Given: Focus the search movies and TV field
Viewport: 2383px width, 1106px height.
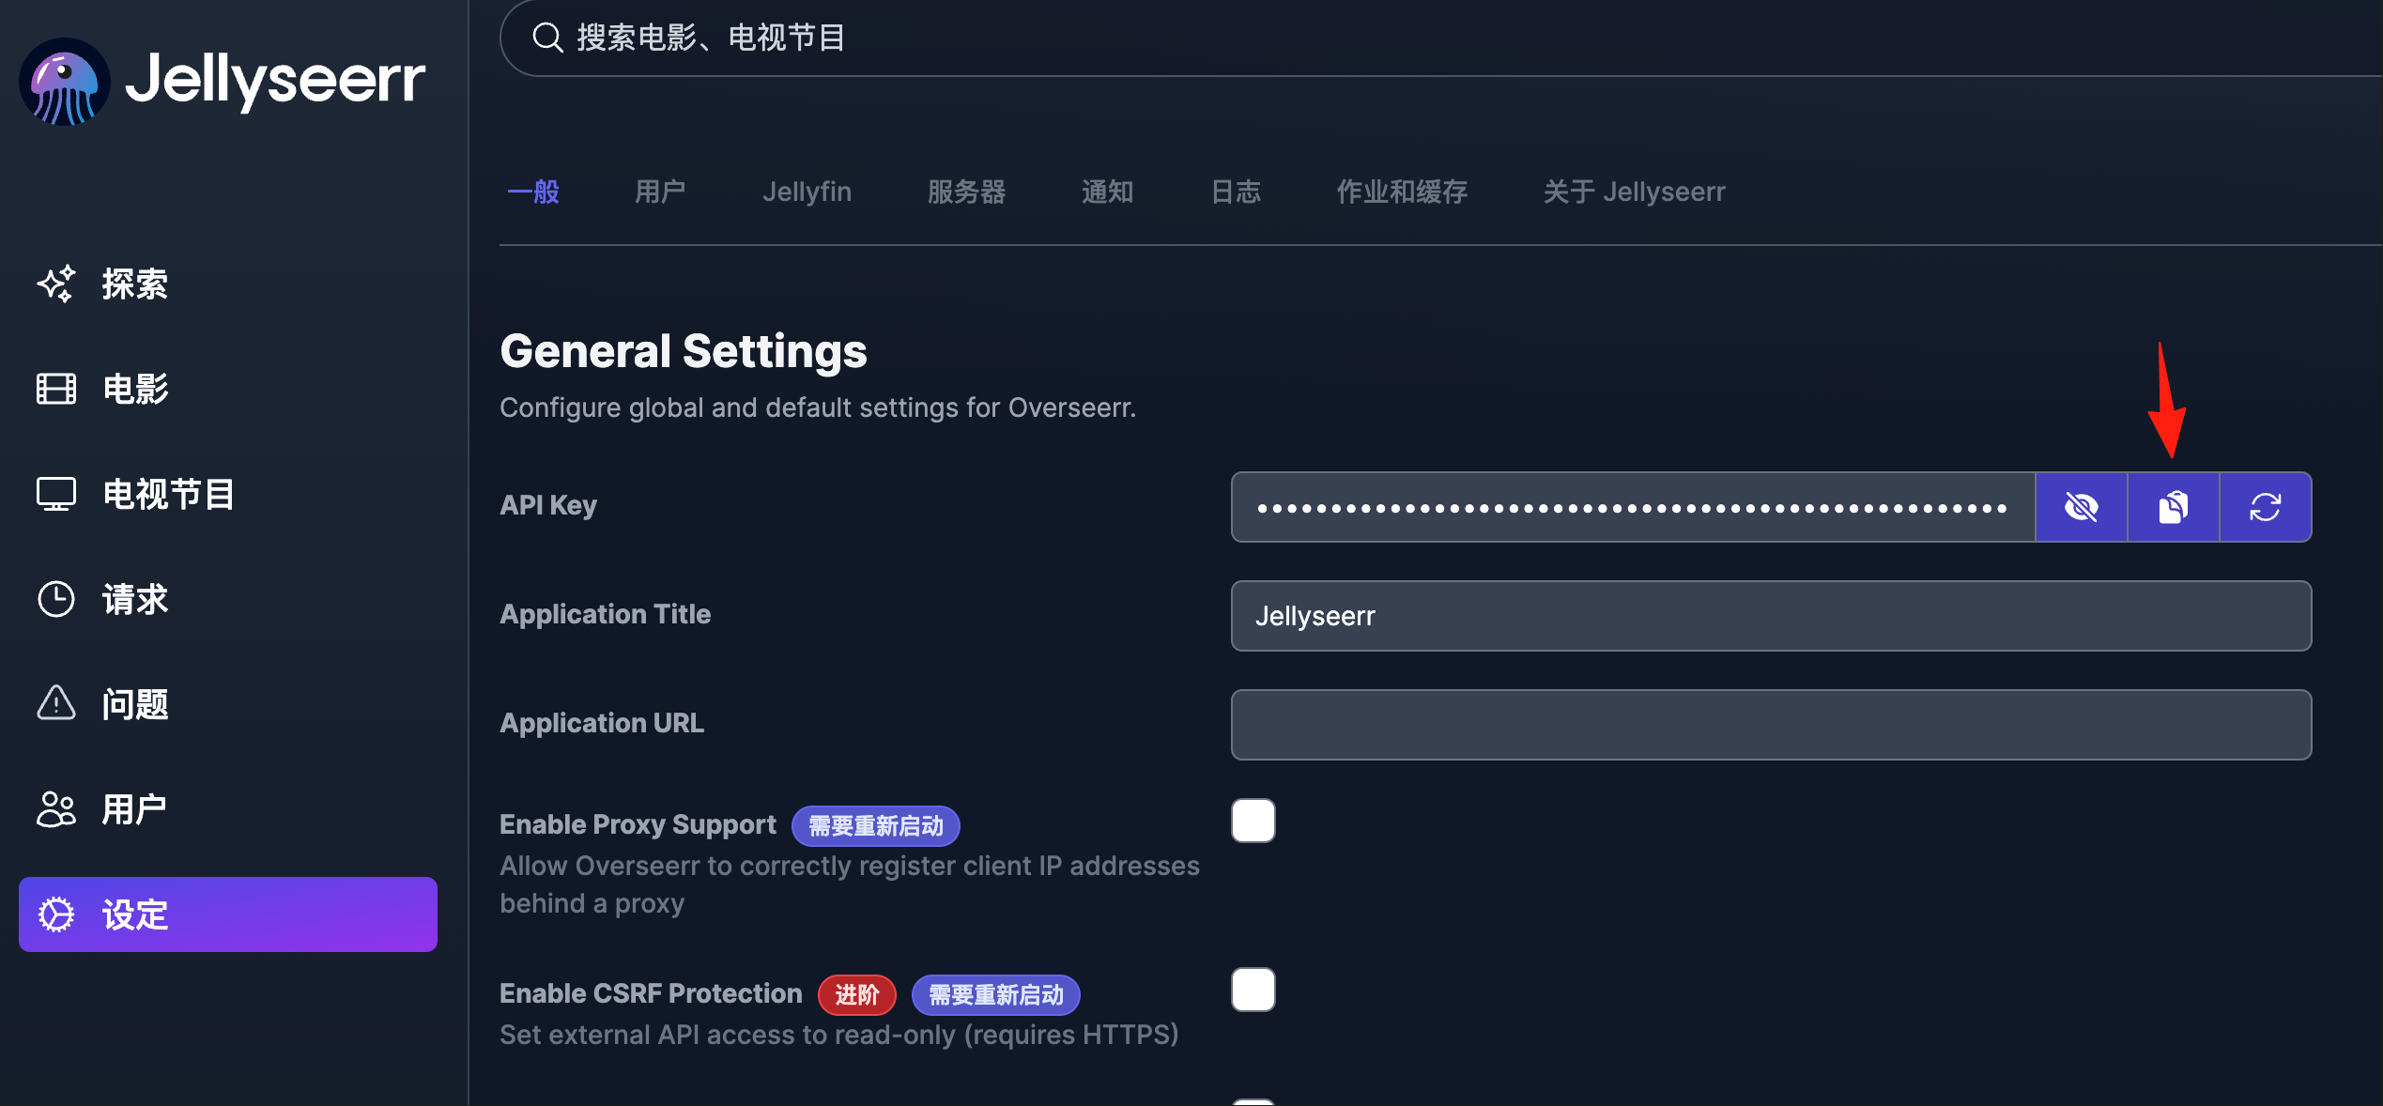Looking at the screenshot, I should point(1441,38).
